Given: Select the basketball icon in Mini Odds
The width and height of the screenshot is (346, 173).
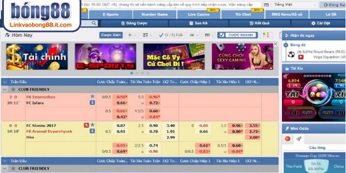Looking at the screenshot, I should 287,139.
